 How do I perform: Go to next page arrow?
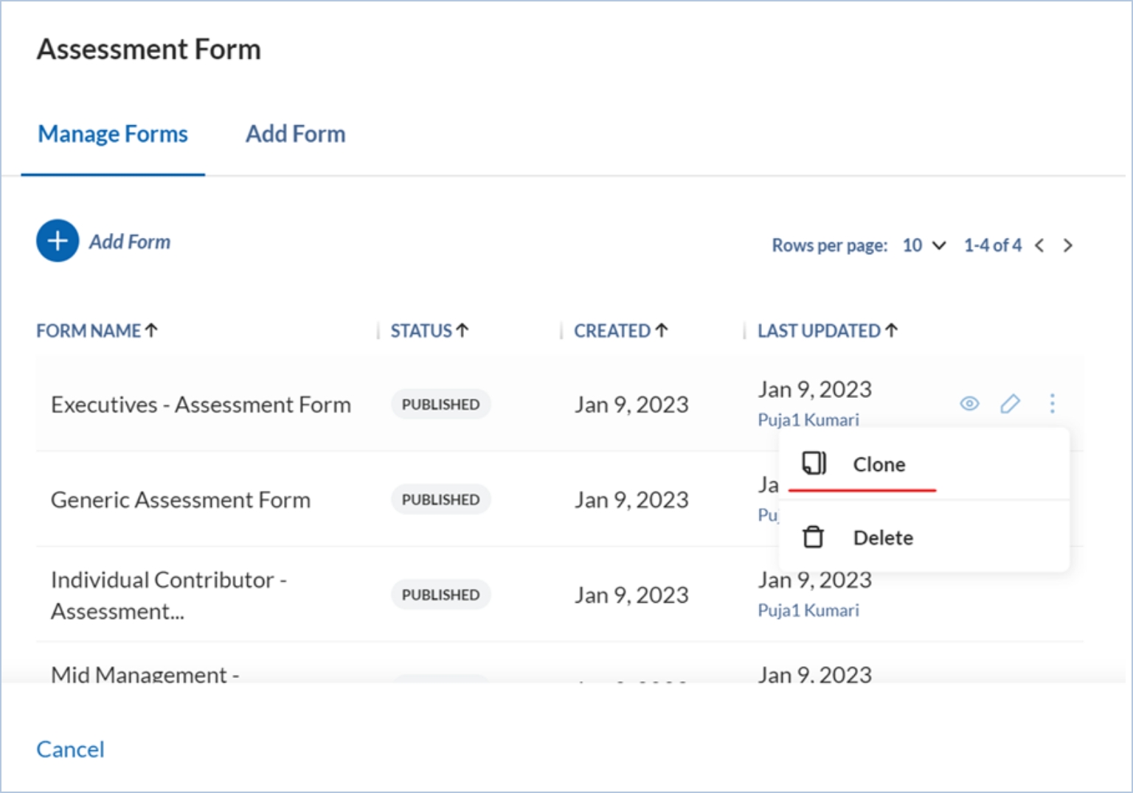(1067, 245)
